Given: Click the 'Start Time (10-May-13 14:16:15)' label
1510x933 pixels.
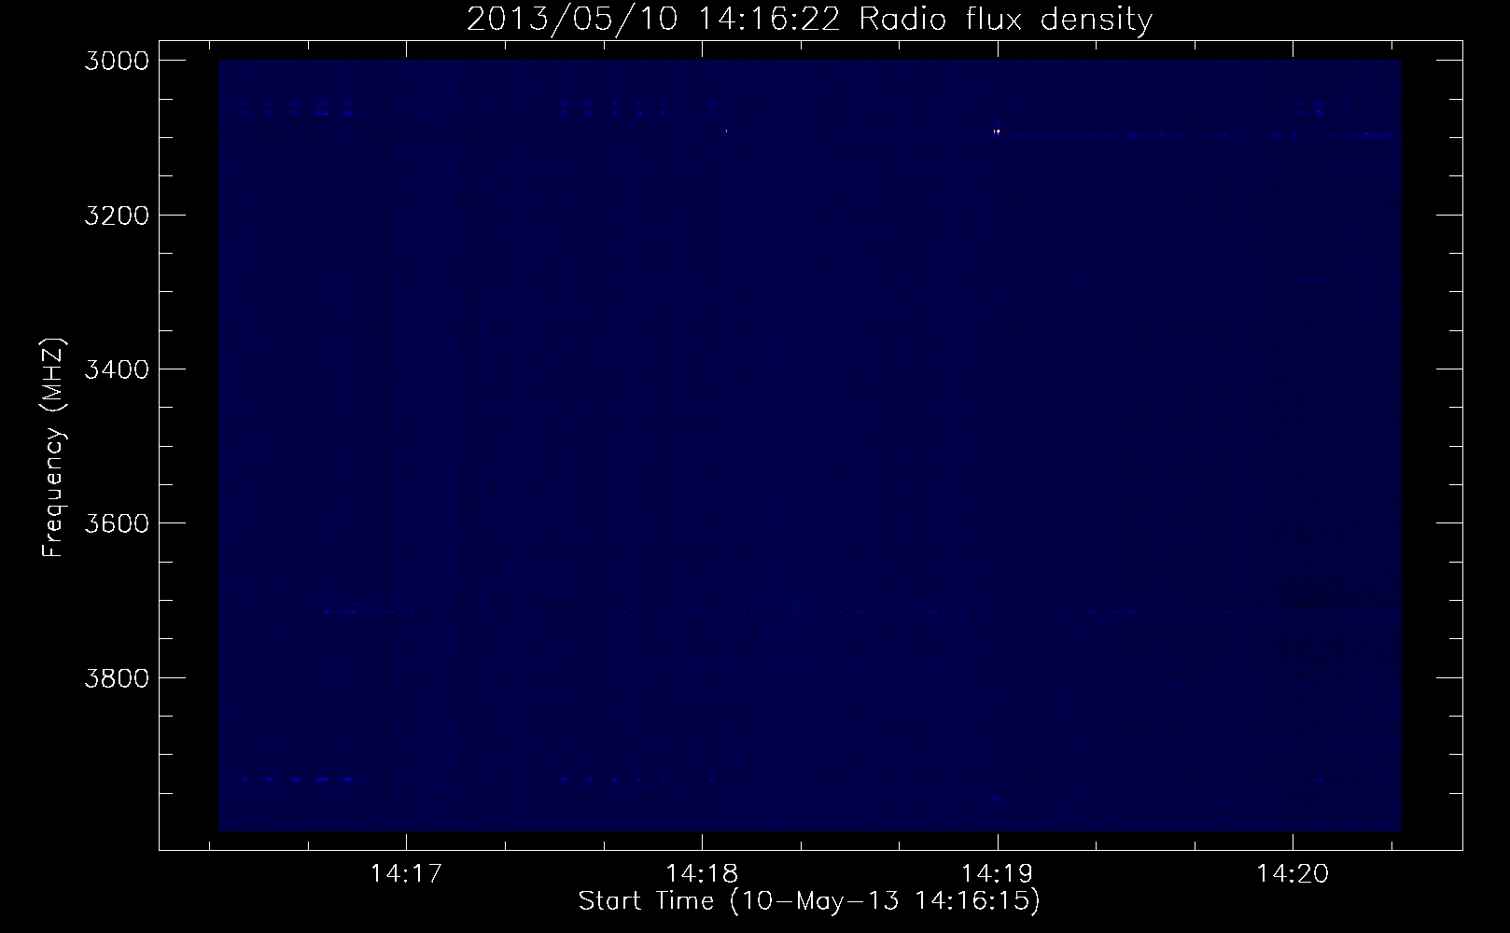Looking at the screenshot, I should coord(809,901).
